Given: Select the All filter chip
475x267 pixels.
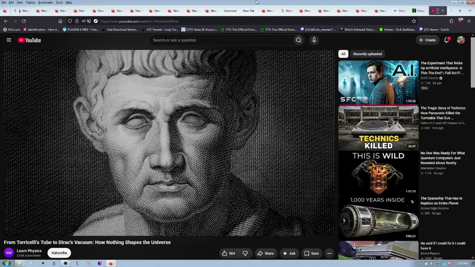Looking at the screenshot, I should pos(343,54).
